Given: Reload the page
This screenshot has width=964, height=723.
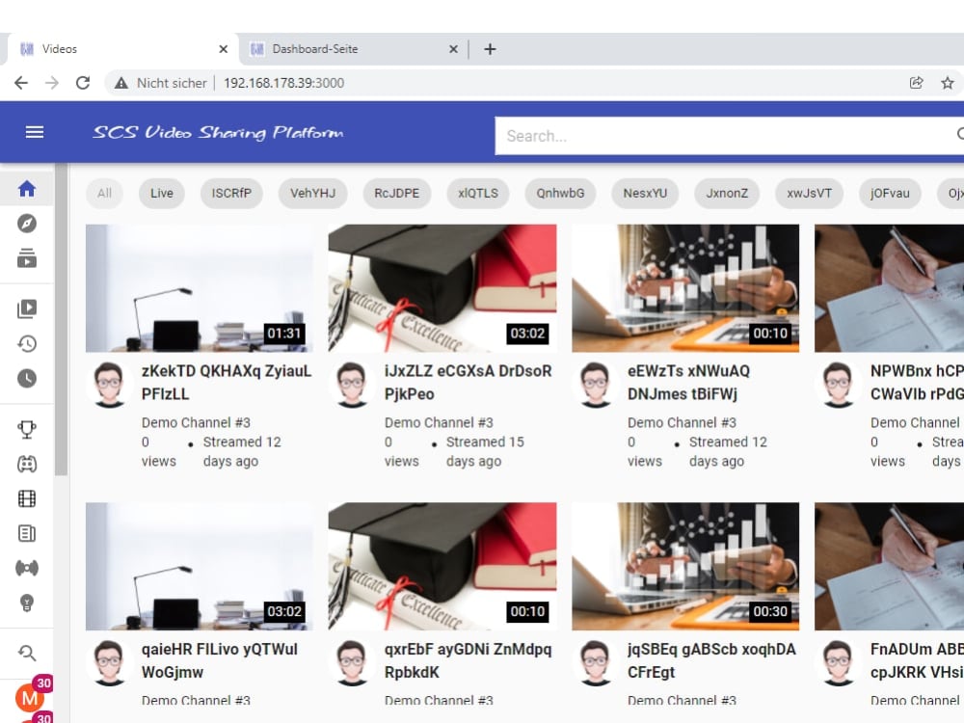Looking at the screenshot, I should (83, 83).
